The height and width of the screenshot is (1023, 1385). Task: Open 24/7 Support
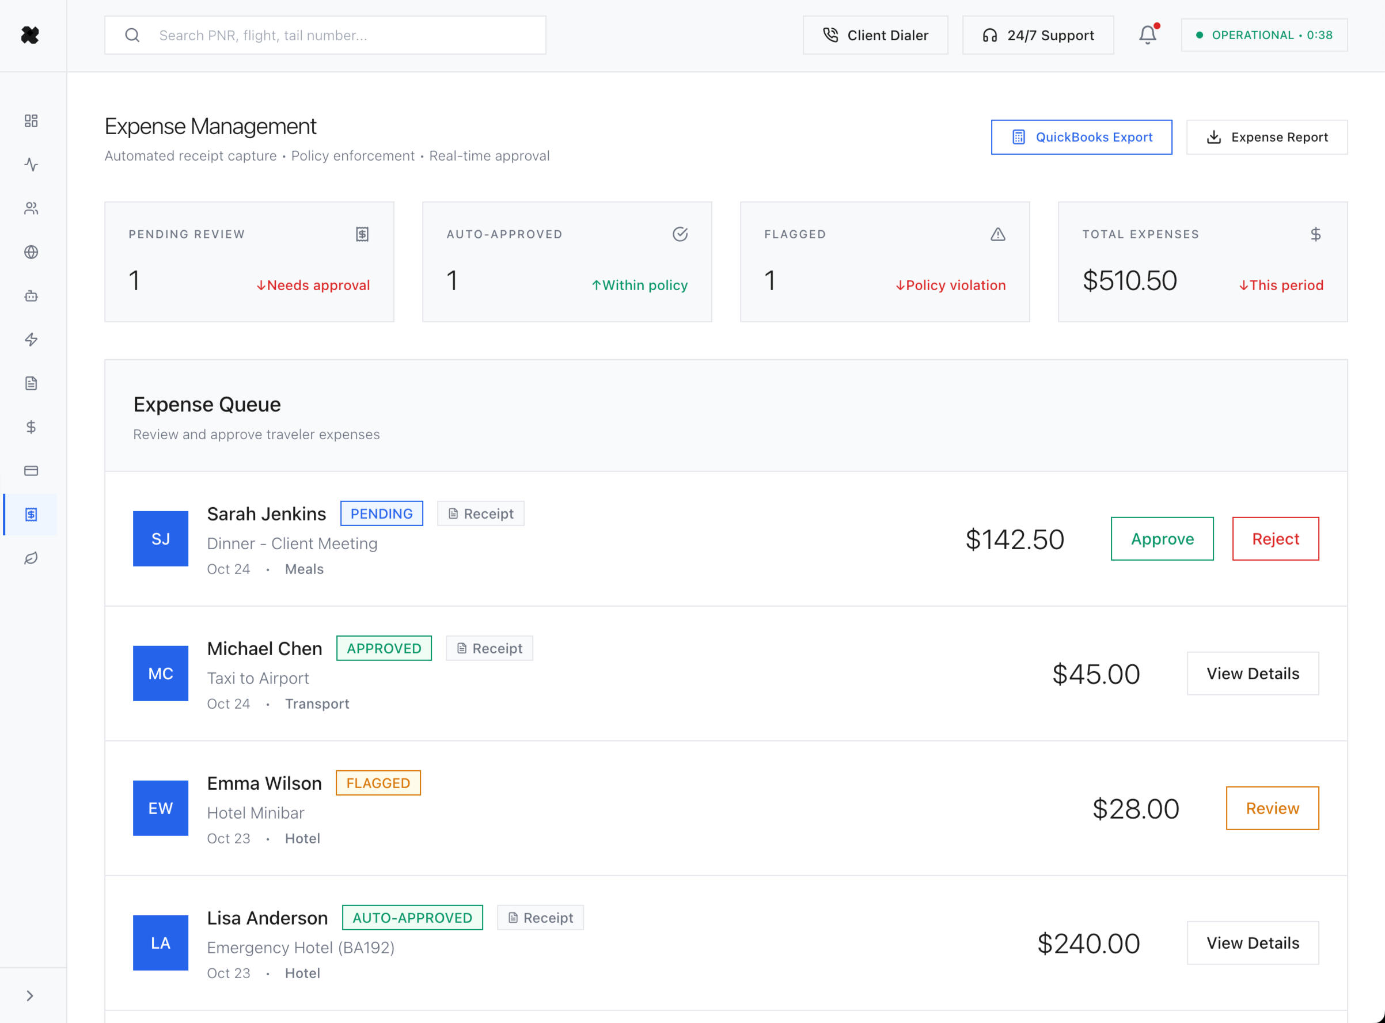pos(1038,35)
